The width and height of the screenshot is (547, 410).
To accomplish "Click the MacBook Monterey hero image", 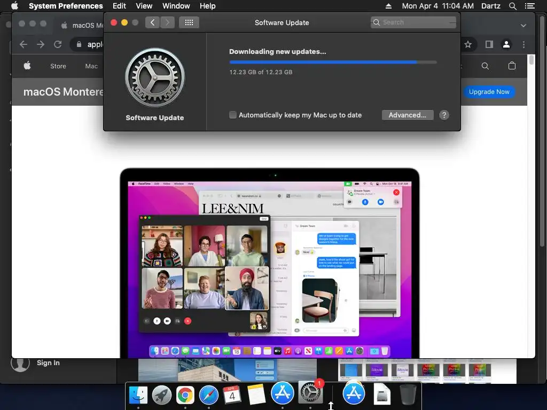I will tap(270, 263).
